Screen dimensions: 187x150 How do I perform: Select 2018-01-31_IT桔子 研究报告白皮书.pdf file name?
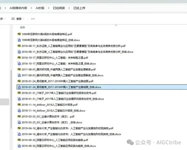coord(59,93)
